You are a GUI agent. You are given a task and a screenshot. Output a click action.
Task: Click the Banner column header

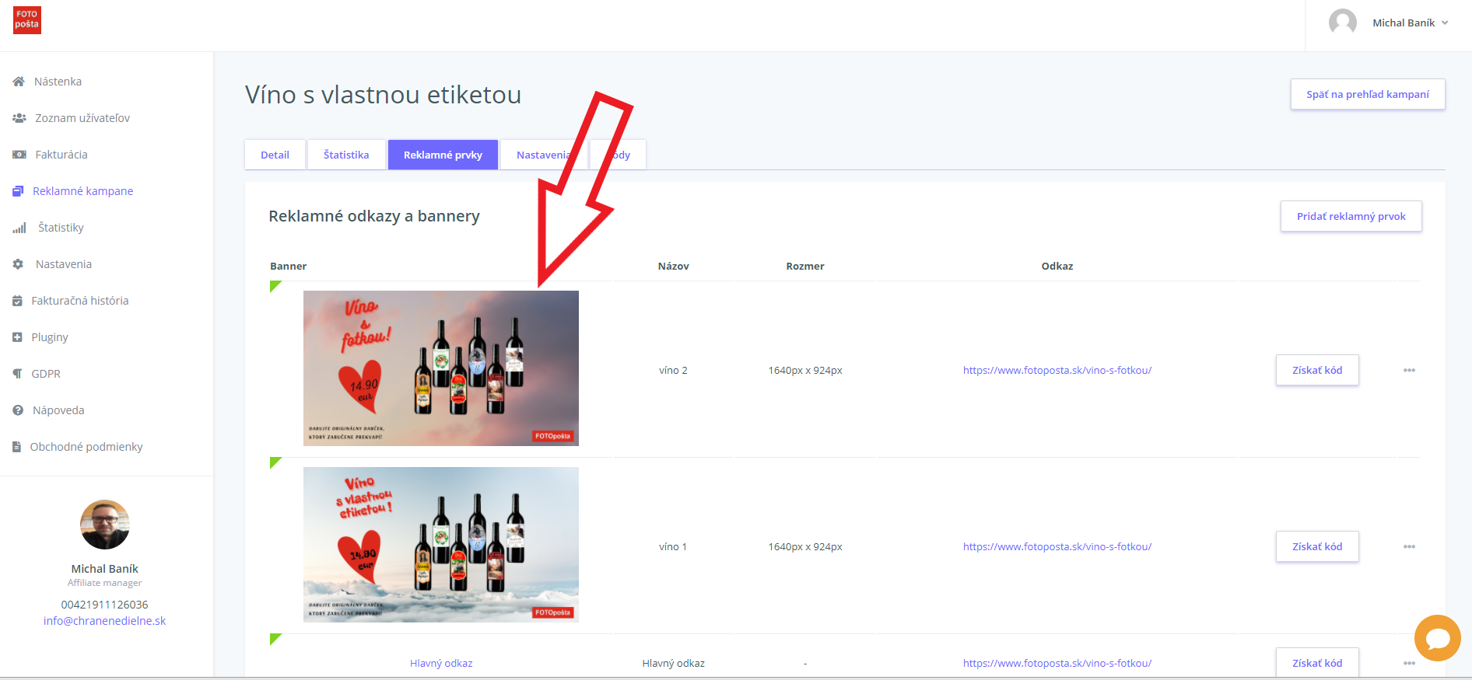click(289, 266)
